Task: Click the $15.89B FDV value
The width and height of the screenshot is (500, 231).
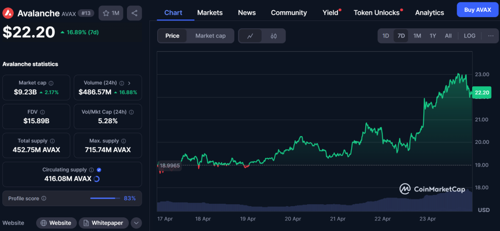Action: 36,121
